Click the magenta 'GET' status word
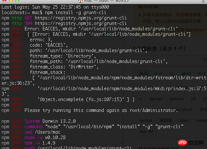Viewport: 207px width, 149px height. [x=28, y=18]
